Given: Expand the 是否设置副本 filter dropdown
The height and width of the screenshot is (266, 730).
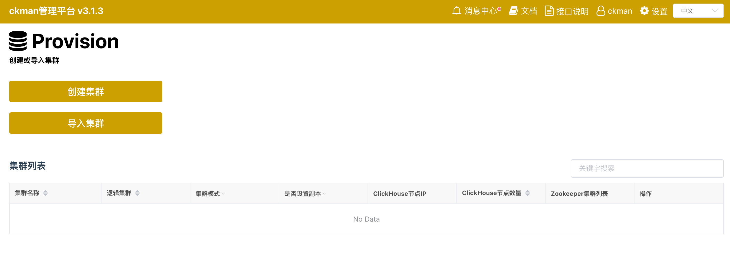Looking at the screenshot, I should click(x=324, y=194).
